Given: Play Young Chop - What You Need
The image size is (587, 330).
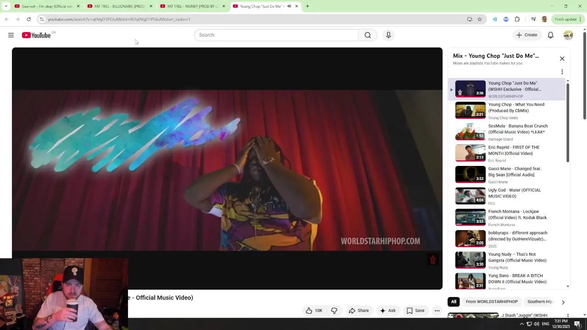Looking at the screenshot, I should pos(507,110).
